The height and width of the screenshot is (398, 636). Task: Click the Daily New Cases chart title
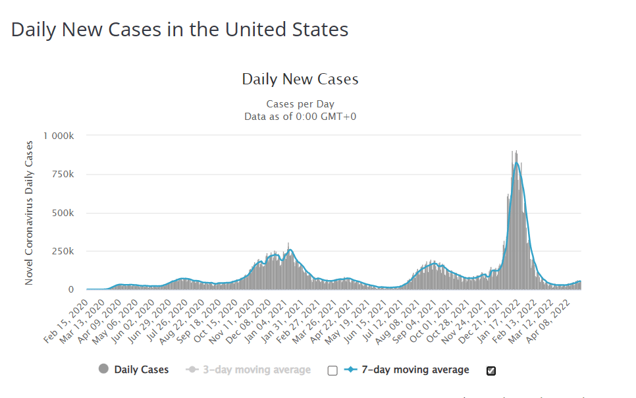click(x=300, y=80)
